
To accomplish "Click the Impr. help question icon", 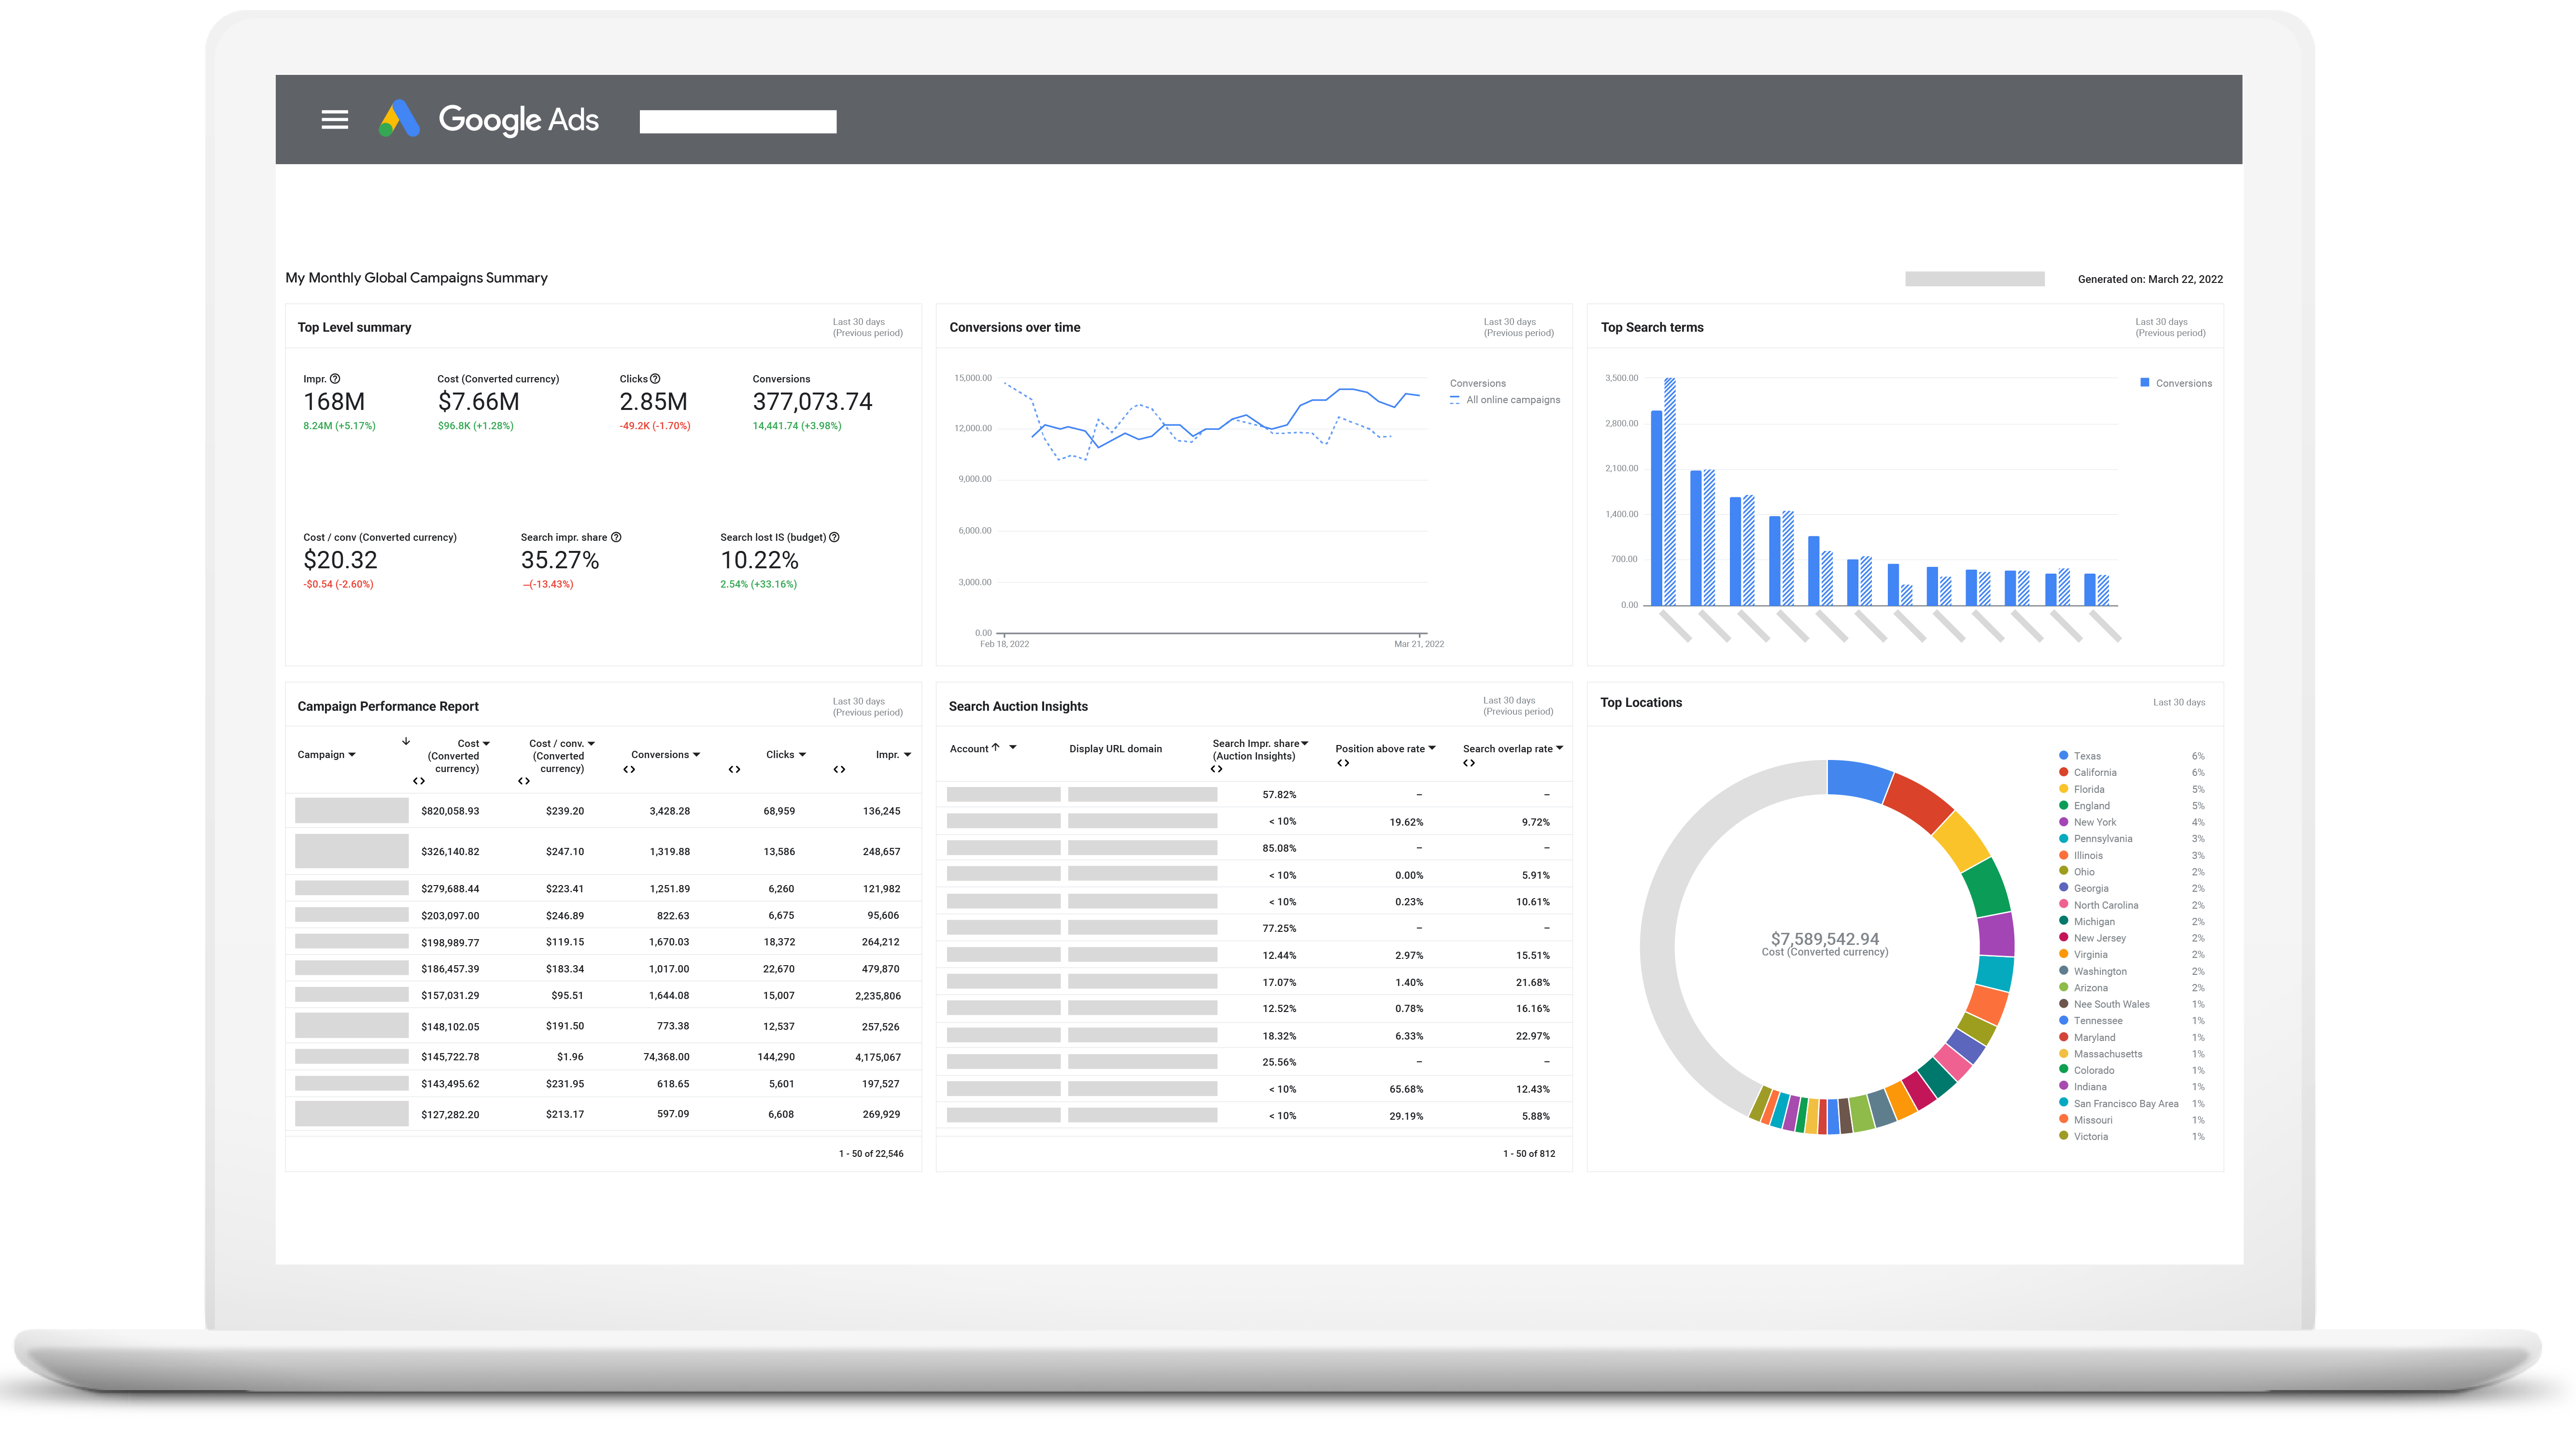I will 335,379.
